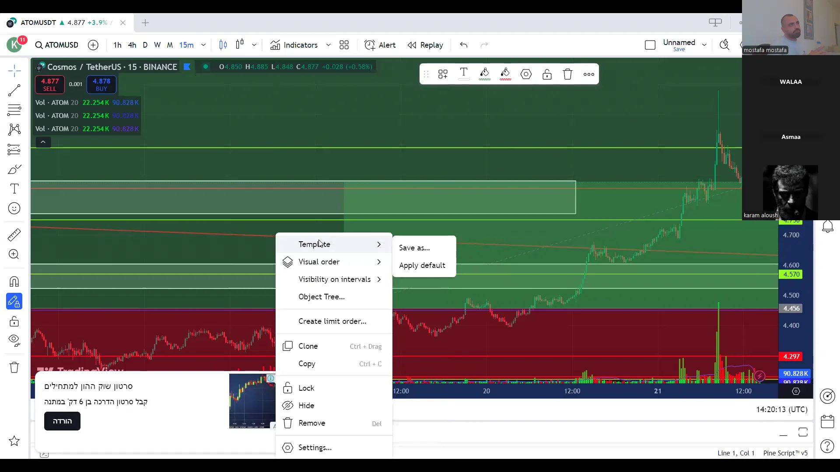840x472 pixels.
Task: Change text color in drawing toolbar
Action: coord(464,74)
